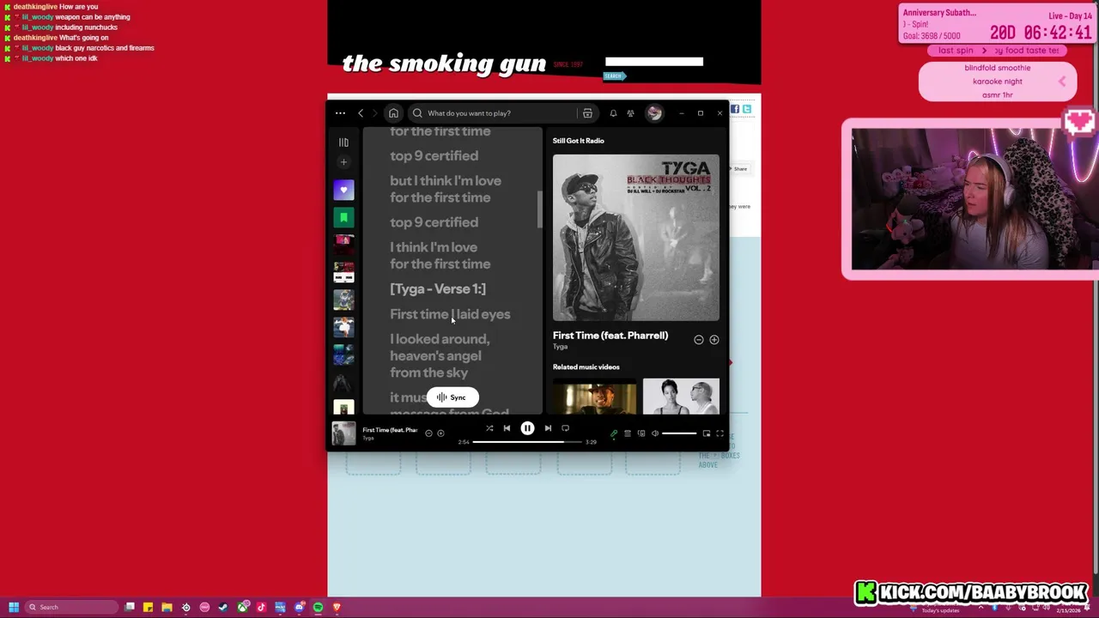Open the Tyga Black Thoughts album cover
The image size is (1099, 618).
(x=636, y=238)
